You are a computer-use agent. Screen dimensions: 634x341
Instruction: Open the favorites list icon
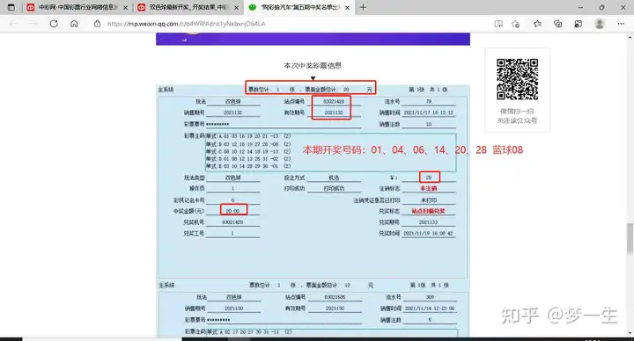click(x=537, y=24)
